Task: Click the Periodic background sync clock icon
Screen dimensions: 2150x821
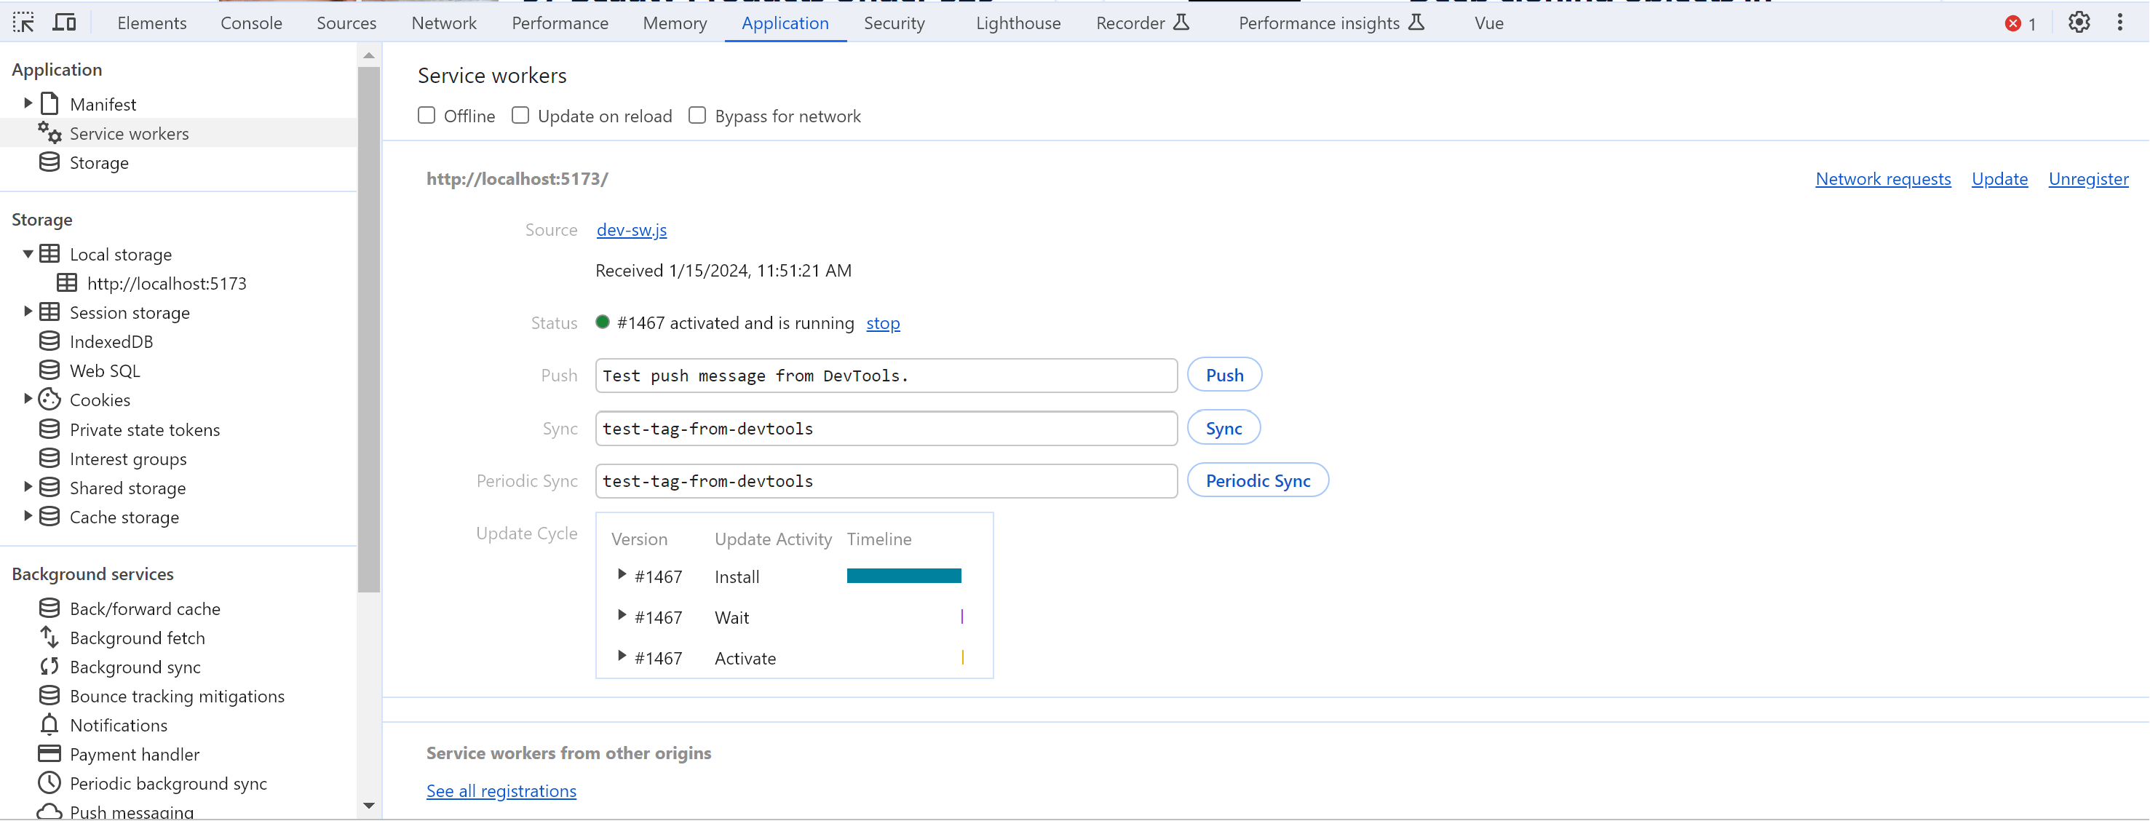Action: click(50, 782)
